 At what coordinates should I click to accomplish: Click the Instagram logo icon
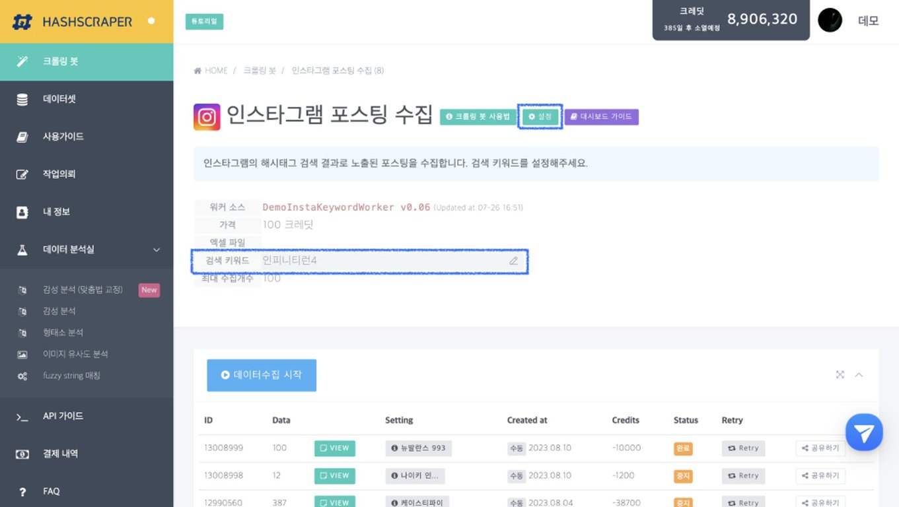click(207, 117)
